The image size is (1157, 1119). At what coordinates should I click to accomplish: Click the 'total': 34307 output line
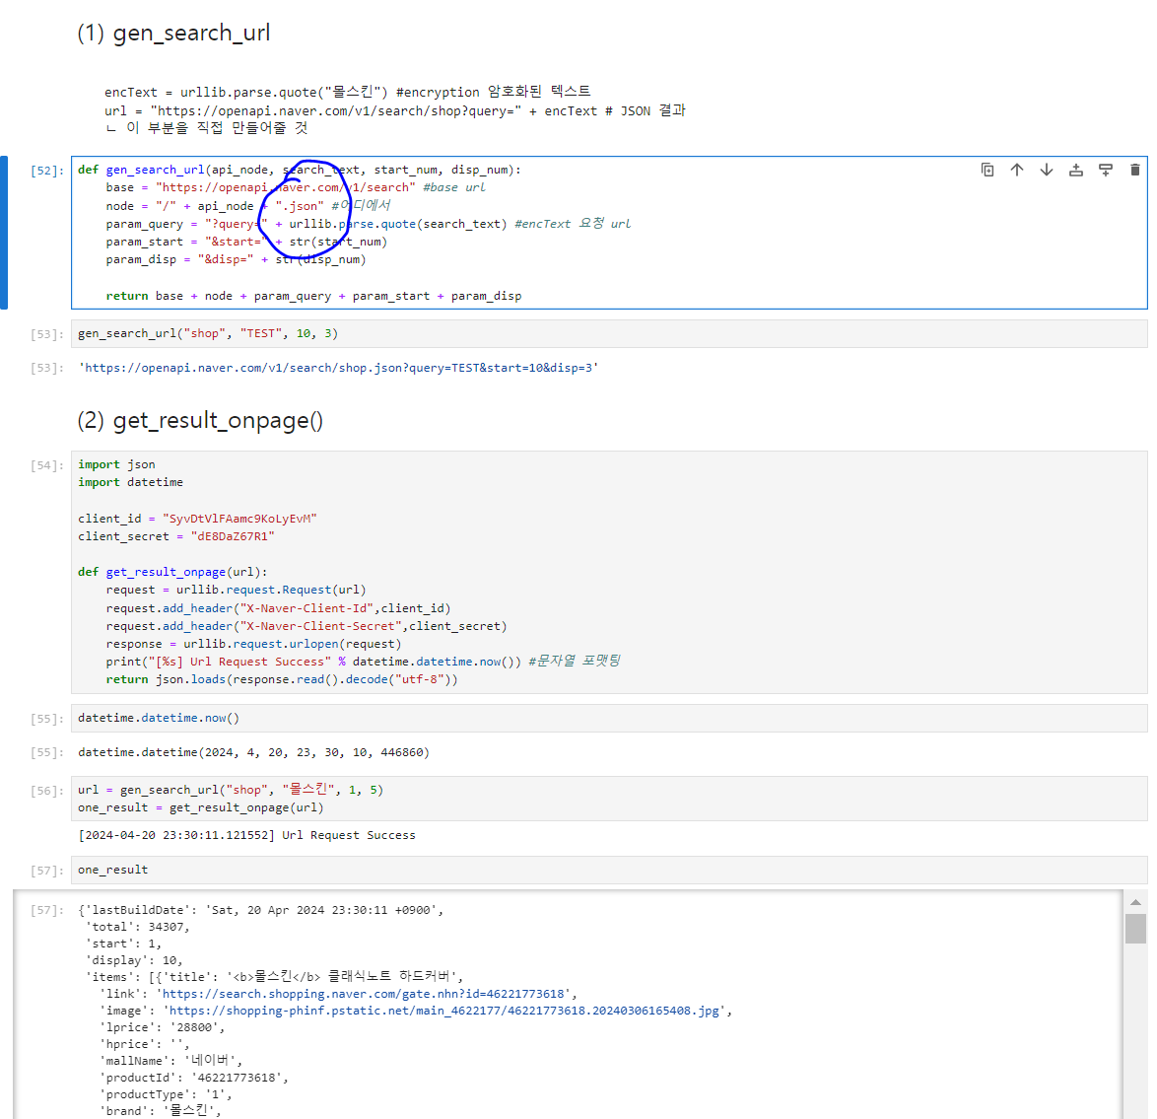click(x=137, y=927)
